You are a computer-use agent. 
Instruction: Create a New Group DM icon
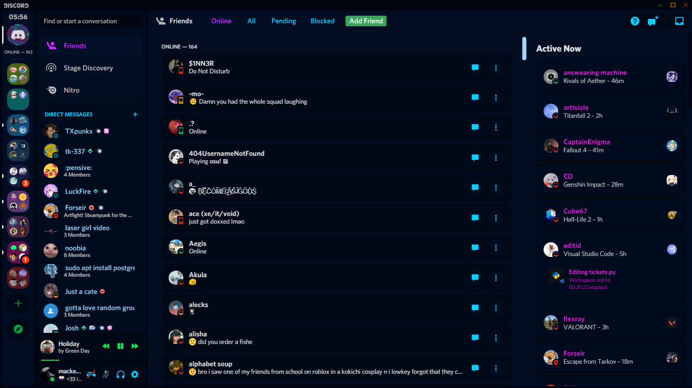pyautogui.click(x=653, y=21)
